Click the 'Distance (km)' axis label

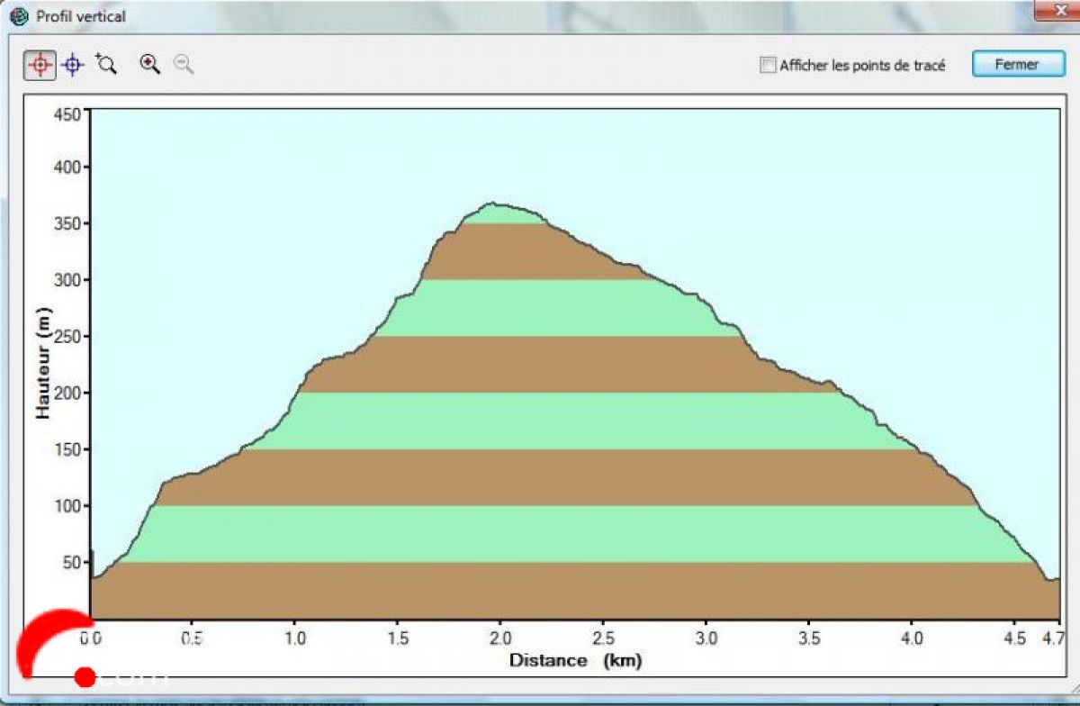(576, 660)
